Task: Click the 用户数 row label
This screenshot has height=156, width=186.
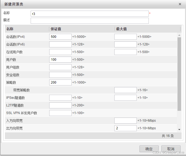Action: pyautogui.click(x=11, y=60)
